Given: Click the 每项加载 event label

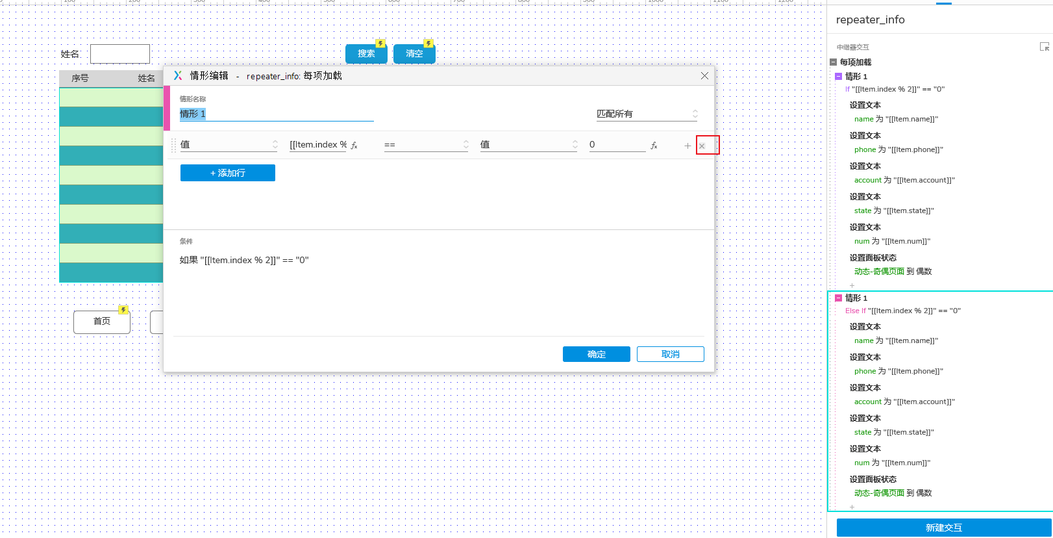Looking at the screenshot, I should (x=856, y=62).
